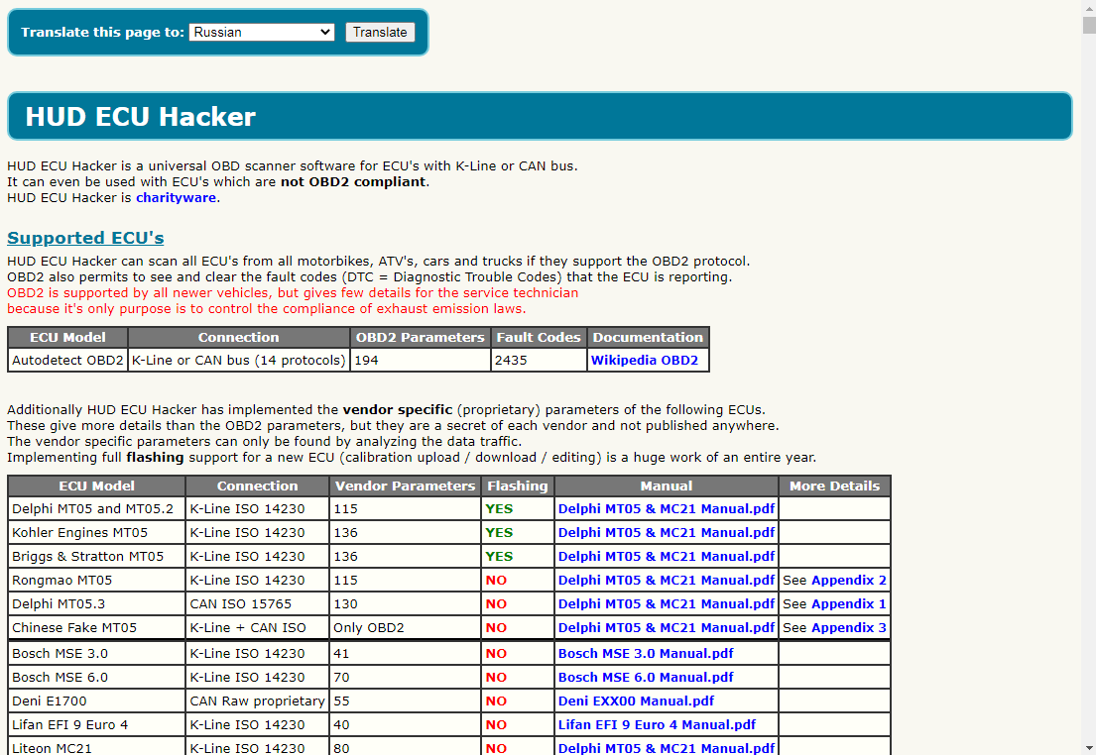Open the Appendix 3 link

849,628
